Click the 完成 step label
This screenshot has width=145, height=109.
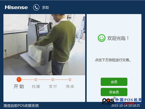(70, 87)
